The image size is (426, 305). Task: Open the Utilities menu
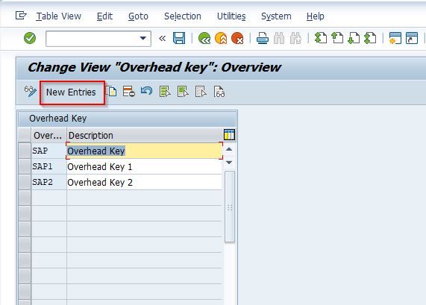click(x=231, y=16)
